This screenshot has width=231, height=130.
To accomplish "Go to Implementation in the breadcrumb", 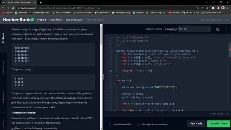I will click(x=74, y=19).
